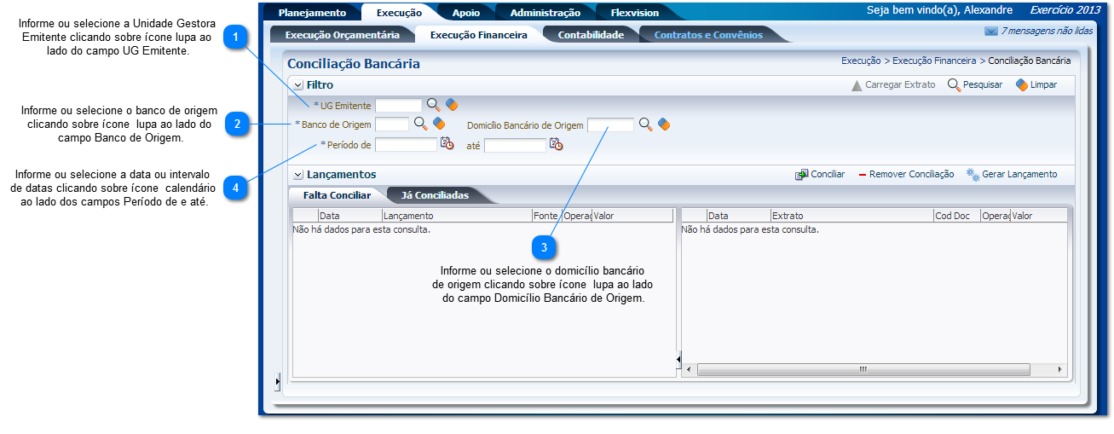This screenshot has width=1114, height=434.
Task: Collapse the Lançamentos section
Action: 297,175
